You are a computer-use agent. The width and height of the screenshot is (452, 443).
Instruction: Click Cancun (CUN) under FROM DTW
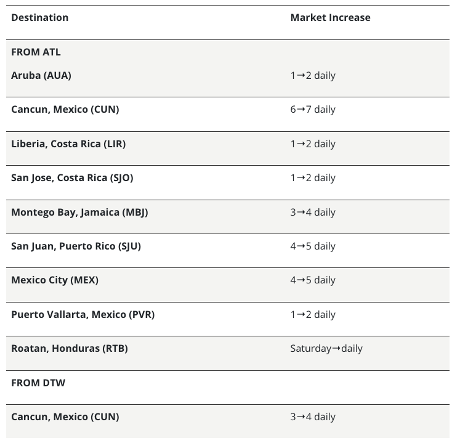point(65,417)
